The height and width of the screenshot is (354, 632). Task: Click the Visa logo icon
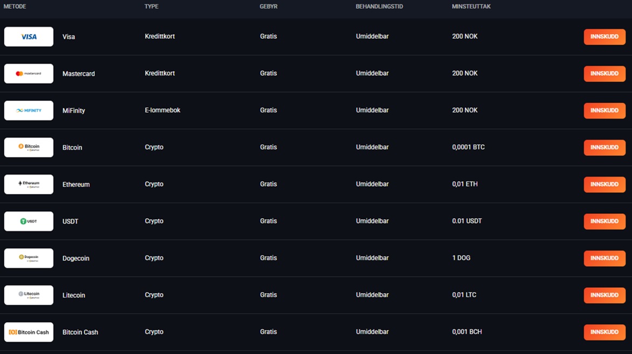(x=29, y=37)
